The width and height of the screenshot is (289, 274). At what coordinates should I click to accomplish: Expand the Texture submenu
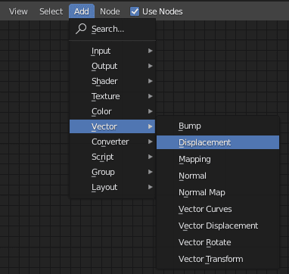113,96
